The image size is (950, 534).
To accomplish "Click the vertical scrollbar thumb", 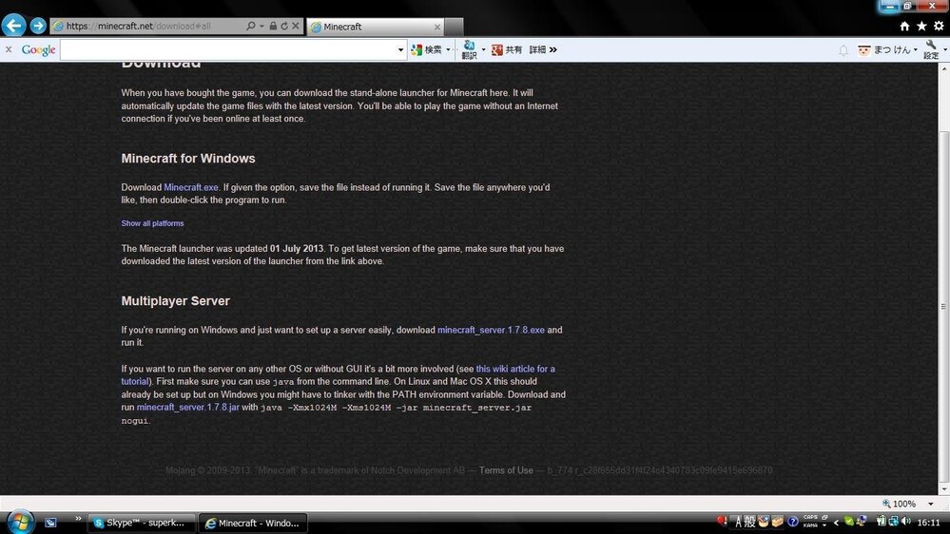I will pyautogui.click(x=944, y=306).
